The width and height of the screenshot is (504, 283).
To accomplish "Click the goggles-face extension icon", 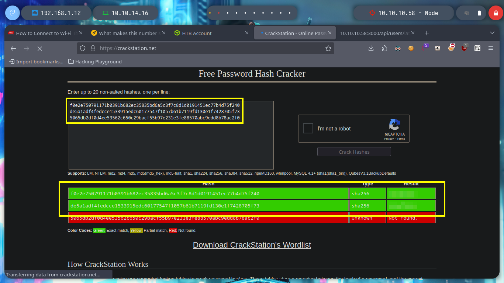I will click(x=398, y=48).
